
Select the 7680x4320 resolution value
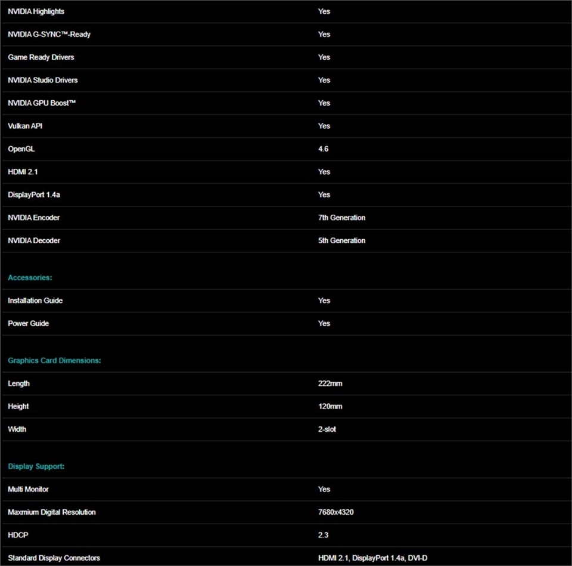click(337, 512)
